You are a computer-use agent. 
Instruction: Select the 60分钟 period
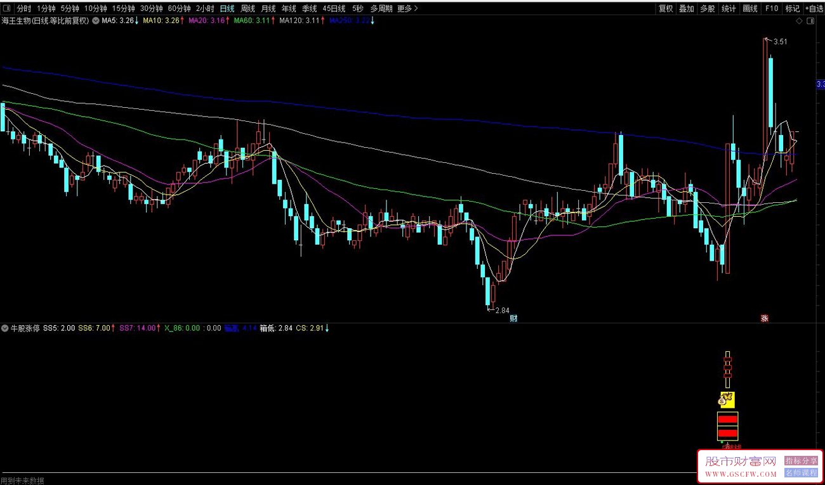coord(179,9)
